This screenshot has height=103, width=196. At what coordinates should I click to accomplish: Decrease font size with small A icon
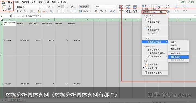point(53,7)
